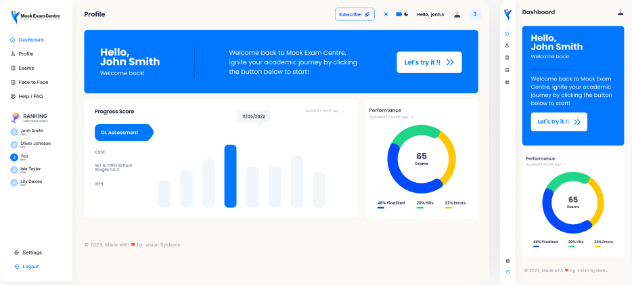Click the help icon in the collapsed sidebar
The image size is (632, 285).
tap(507, 82)
